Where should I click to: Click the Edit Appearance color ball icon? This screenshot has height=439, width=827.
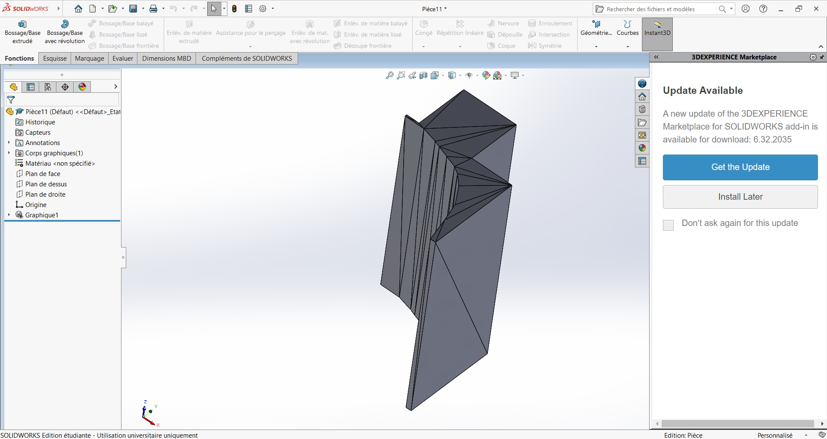coord(486,76)
